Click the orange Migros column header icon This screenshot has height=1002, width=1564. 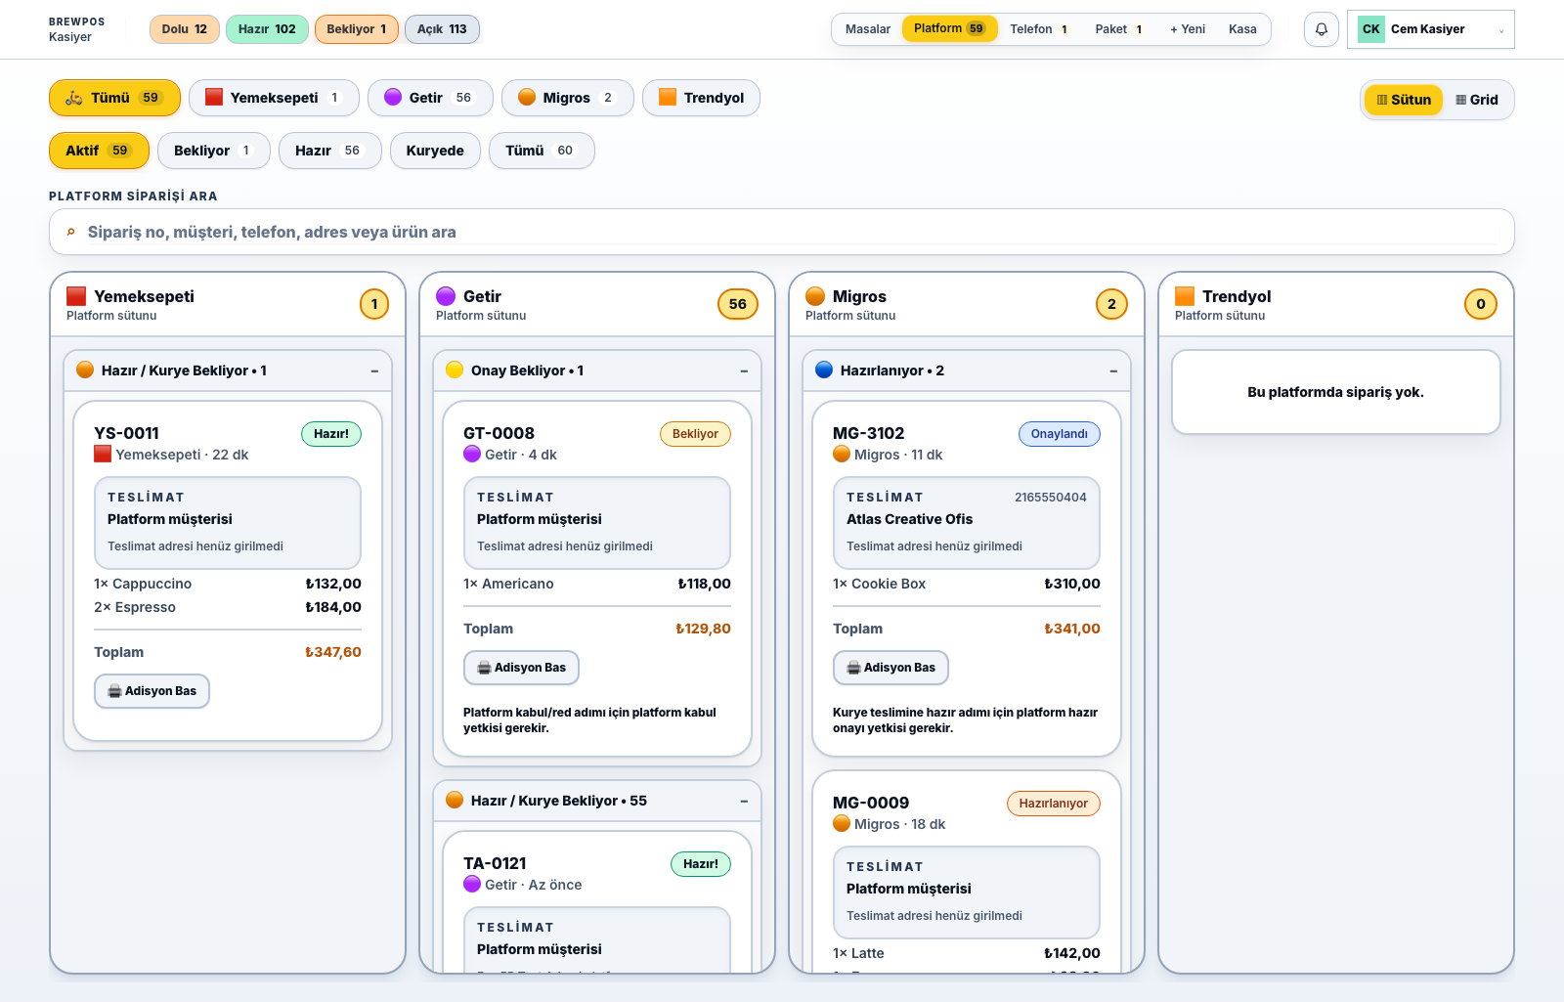pyautogui.click(x=815, y=296)
